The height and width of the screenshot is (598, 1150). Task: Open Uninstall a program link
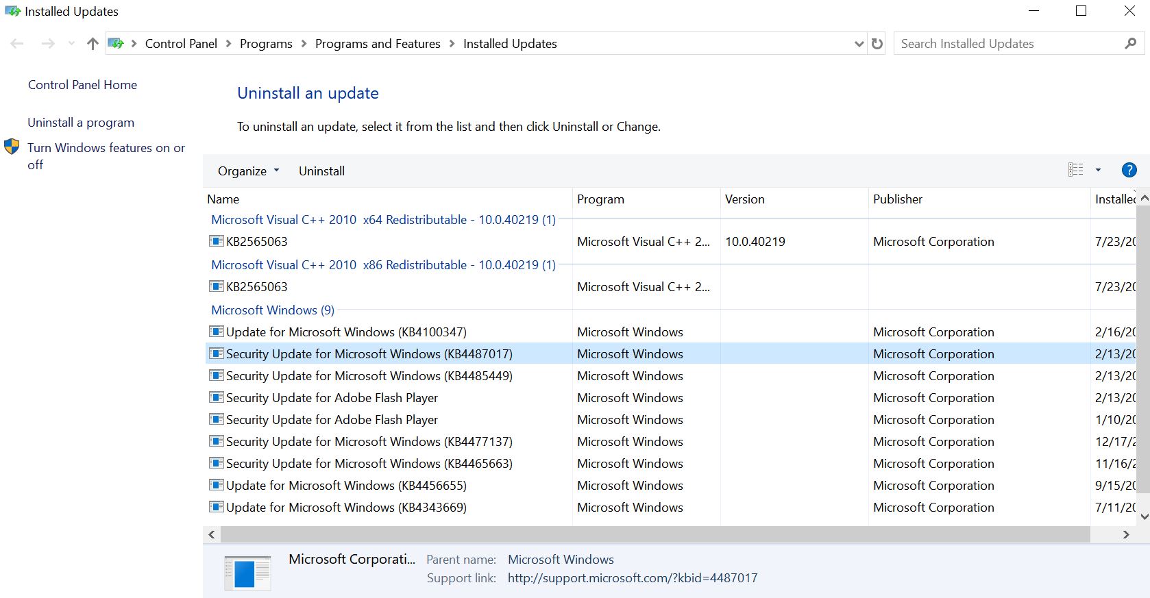click(x=81, y=123)
